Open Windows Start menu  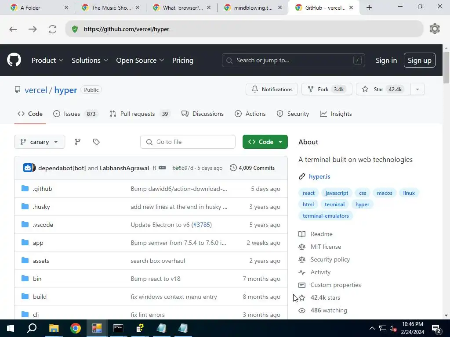11,328
